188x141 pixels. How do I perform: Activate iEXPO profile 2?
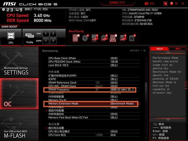[x=53, y=41]
